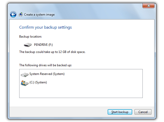164x122 pixels.
Task: Click the Windows logo C: drive icon
Action: pos(25,83)
